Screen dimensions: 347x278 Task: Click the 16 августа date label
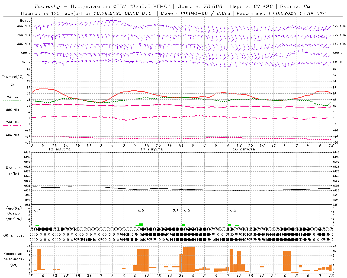coord(59,149)
